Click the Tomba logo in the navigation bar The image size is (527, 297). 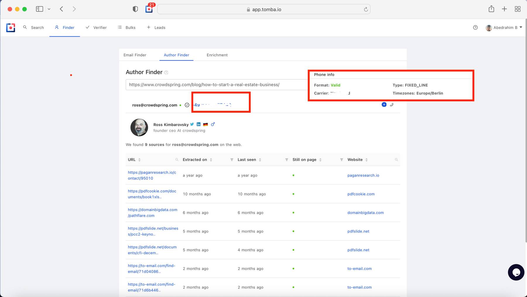click(11, 28)
